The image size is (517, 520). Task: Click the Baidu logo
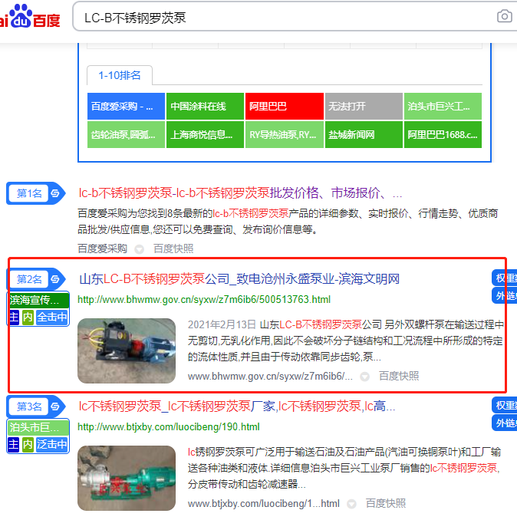pyautogui.click(x=30, y=17)
